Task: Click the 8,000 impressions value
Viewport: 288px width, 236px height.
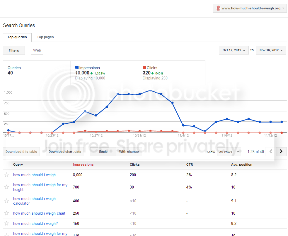Action: [78, 175]
